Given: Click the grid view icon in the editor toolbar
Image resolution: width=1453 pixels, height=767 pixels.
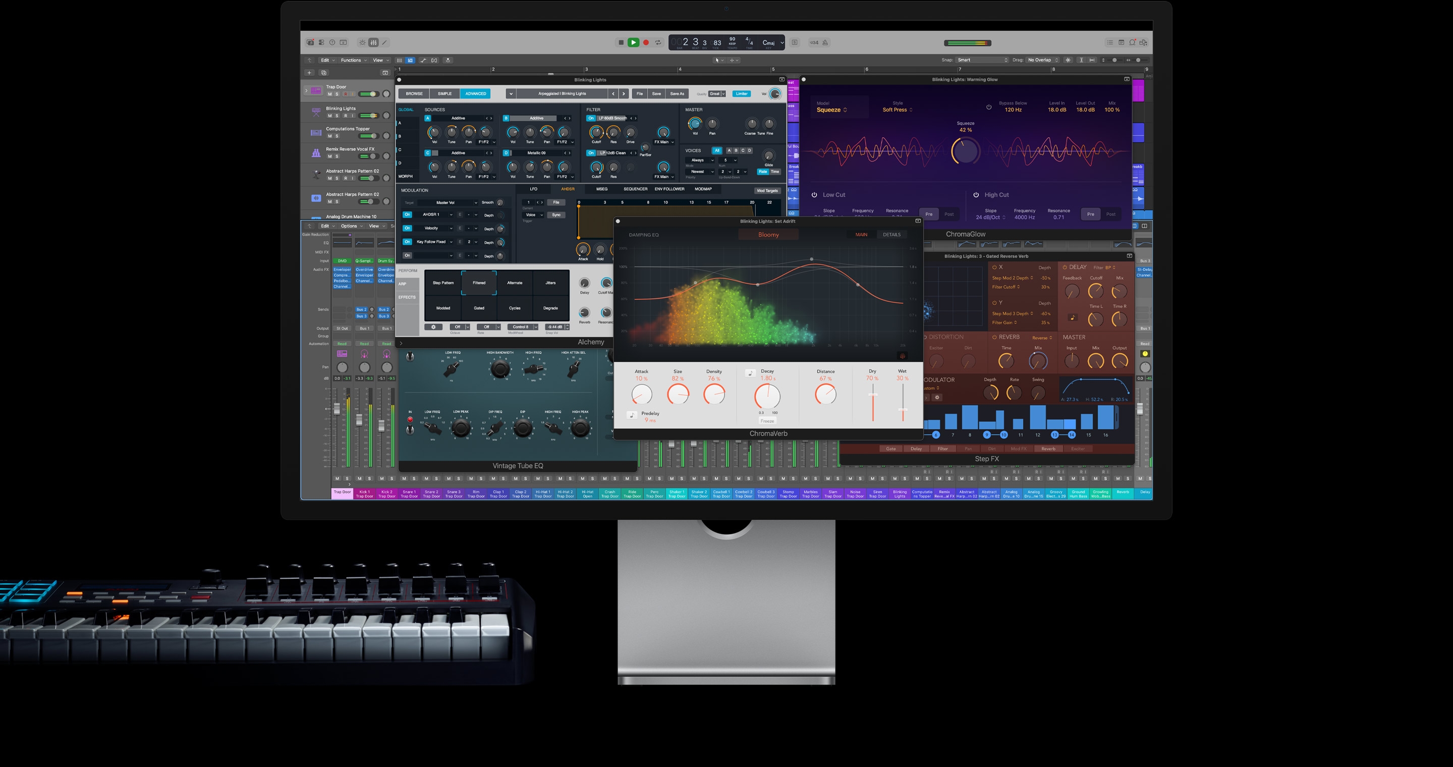Looking at the screenshot, I should point(400,61).
